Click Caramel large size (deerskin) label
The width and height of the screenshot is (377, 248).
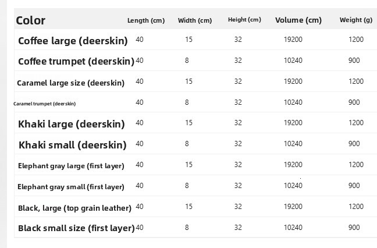click(71, 83)
